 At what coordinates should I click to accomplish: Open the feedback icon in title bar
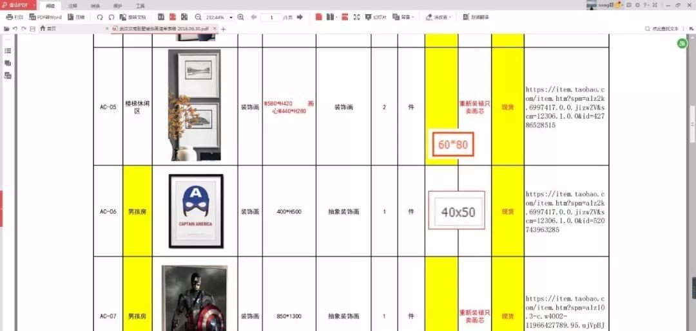tap(629, 5)
